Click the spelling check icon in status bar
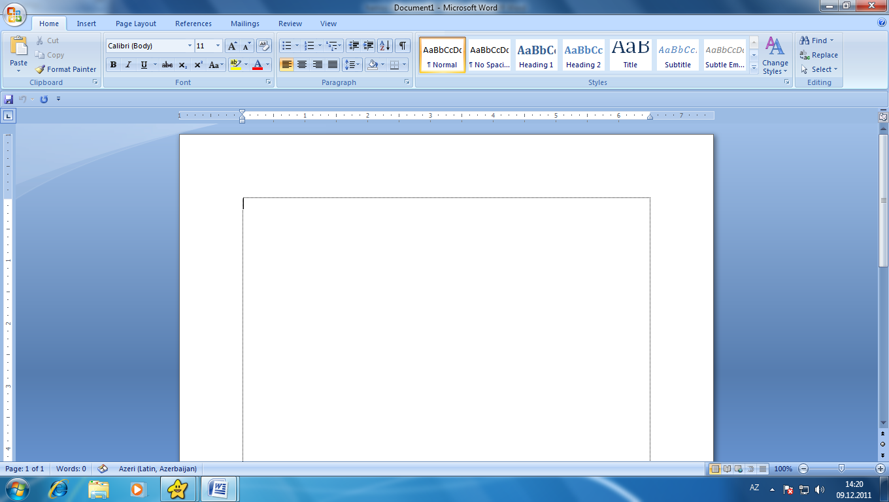This screenshot has height=502, width=889. 103,469
